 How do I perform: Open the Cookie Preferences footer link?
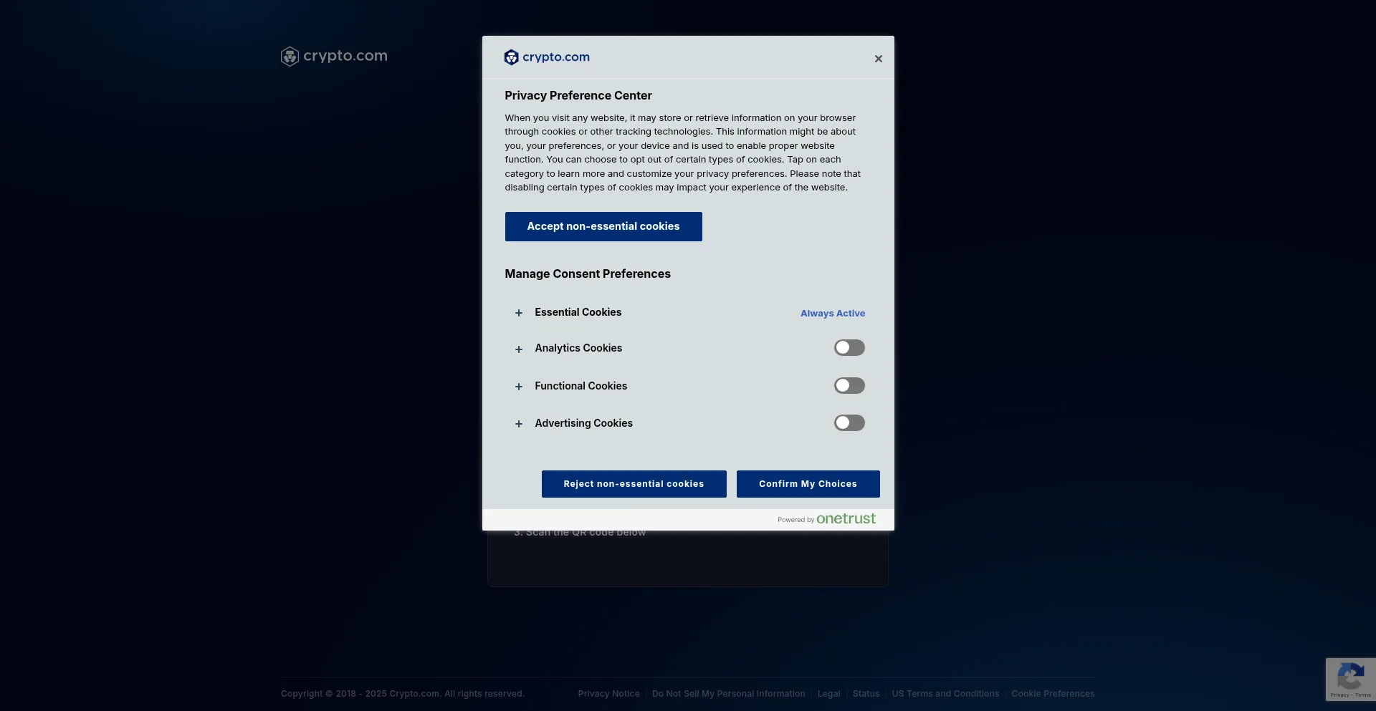(1053, 694)
